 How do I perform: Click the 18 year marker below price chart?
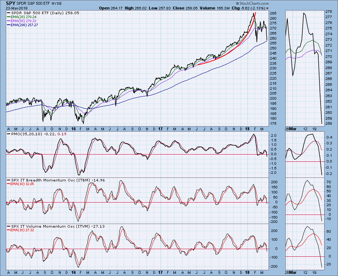click(x=247, y=129)
